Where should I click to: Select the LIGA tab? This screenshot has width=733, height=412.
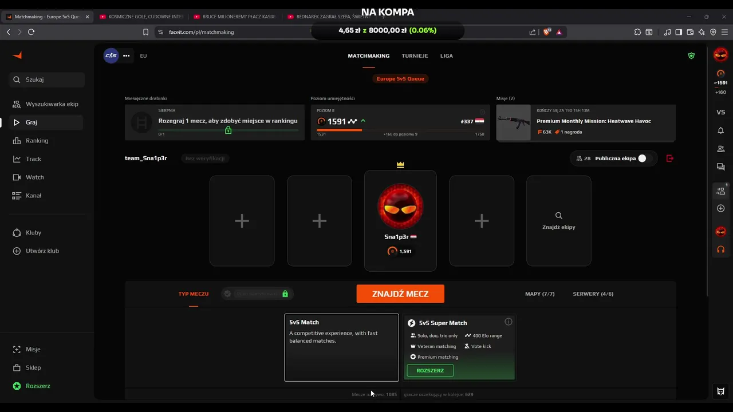(447, 56)
